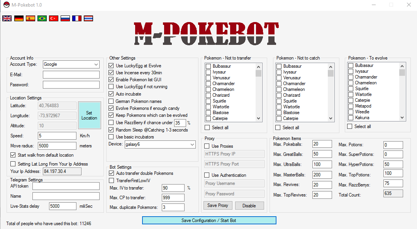The image size is (417, 229).
Task: Toggle the Auto incubate checkbox
Action: pos(111,94)
